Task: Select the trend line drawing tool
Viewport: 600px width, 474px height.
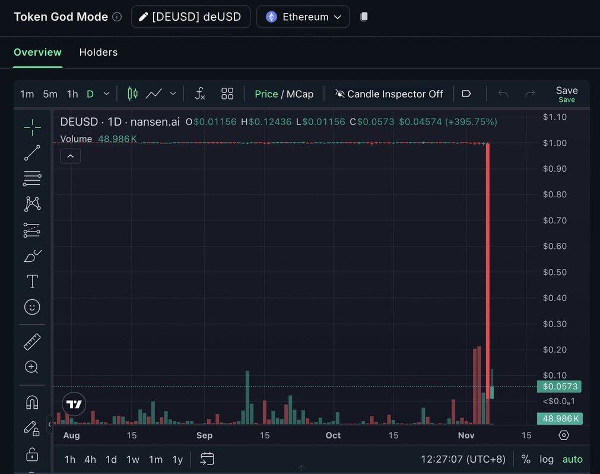Action: (x=32, y=153)
